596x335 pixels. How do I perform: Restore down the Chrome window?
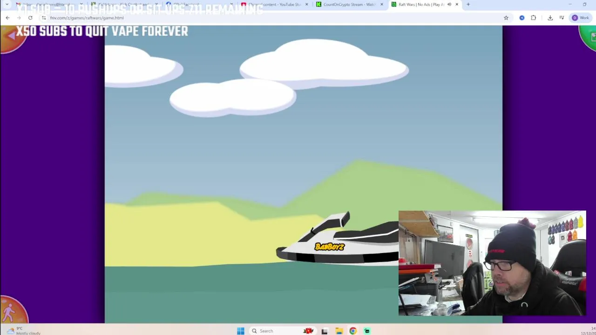(585, 4)
